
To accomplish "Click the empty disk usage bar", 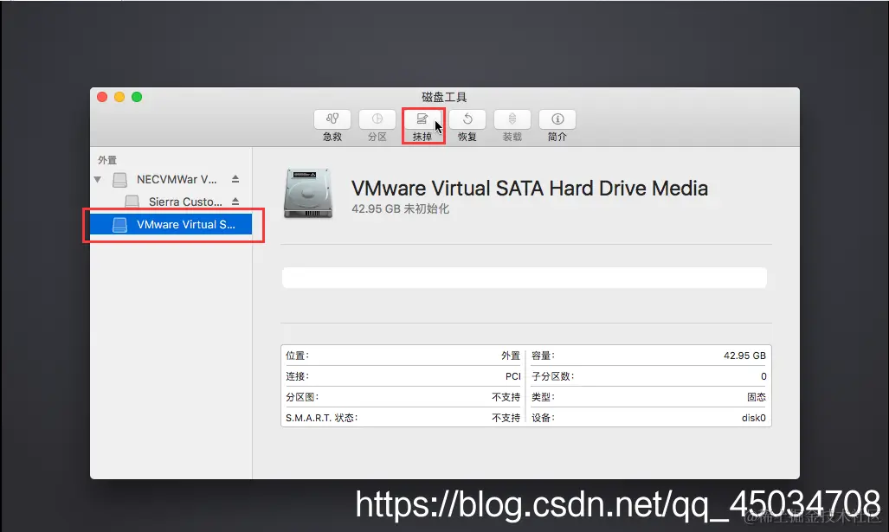I will [525, 278].
